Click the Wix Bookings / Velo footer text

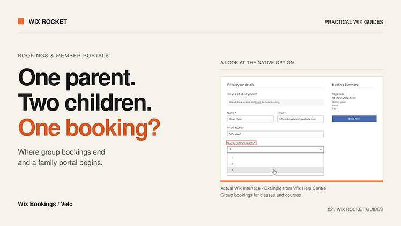point(45,204)
